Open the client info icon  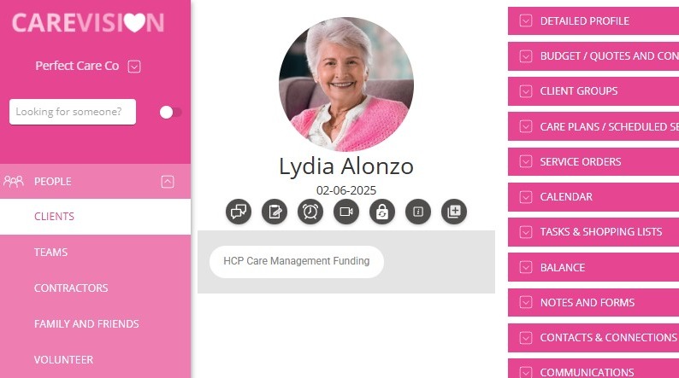(x=418, y=212)
